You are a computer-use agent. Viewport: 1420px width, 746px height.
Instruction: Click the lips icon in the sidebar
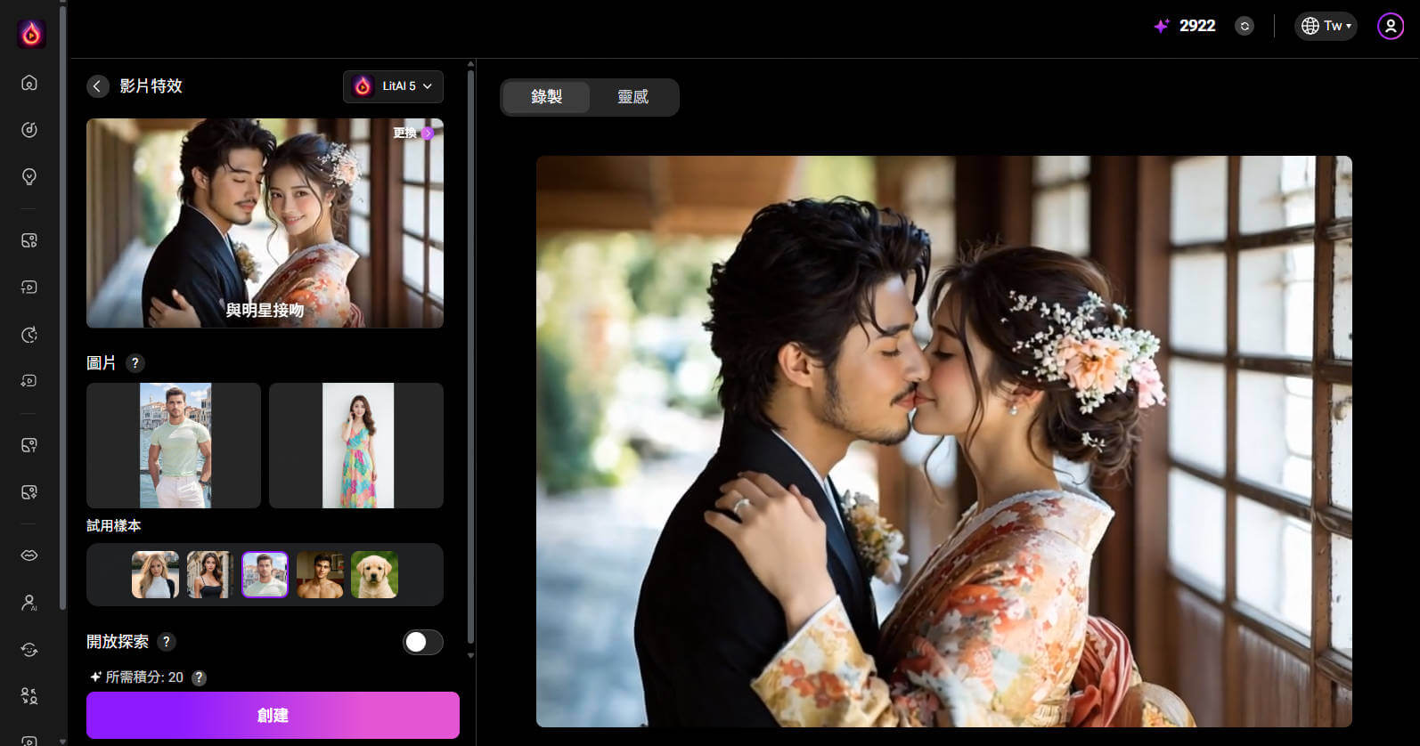pos(29,555)
